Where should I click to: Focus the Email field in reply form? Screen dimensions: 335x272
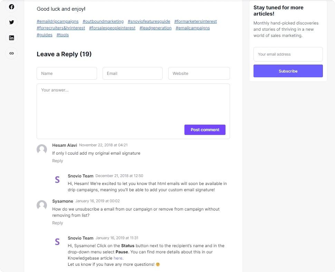[133, 74]
